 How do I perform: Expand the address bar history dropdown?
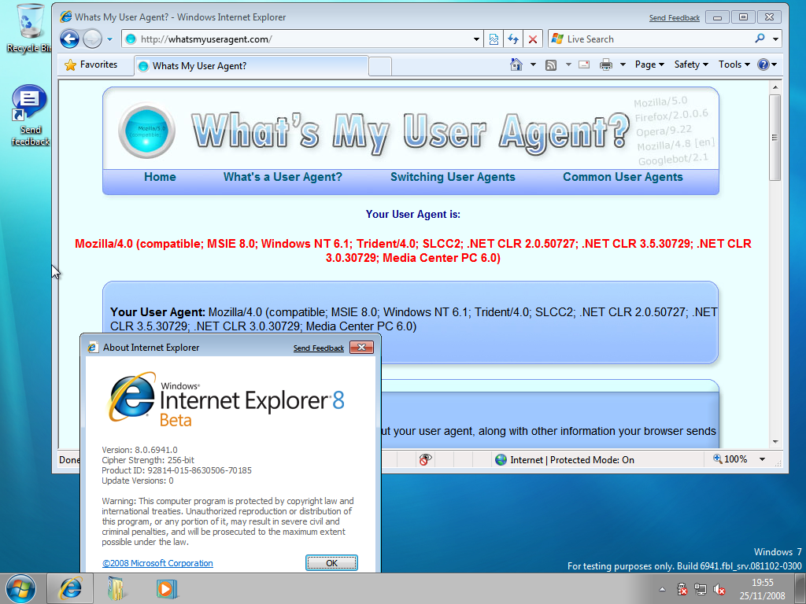(x=476, y=39)
